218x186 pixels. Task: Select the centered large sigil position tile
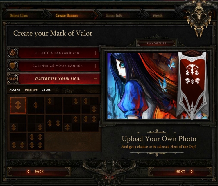(18, 105)
